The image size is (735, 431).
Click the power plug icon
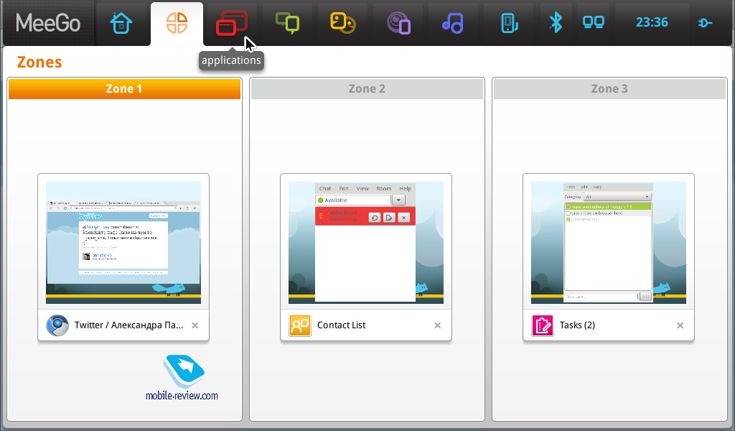[x=705, y=23]
